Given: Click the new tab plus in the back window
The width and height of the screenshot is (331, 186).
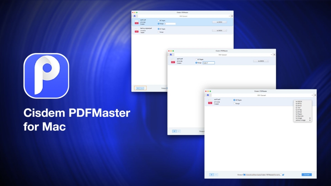Looking at the screenshot, I should (x=232, y=16).
